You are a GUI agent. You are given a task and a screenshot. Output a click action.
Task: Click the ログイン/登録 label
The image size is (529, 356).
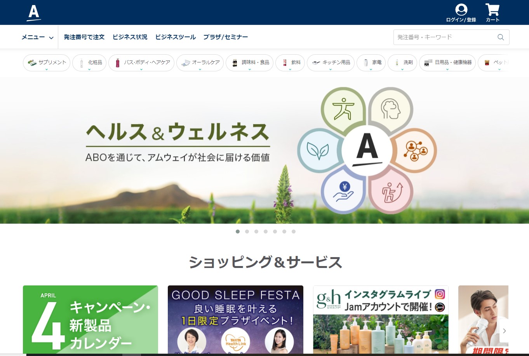pos(461,20)
